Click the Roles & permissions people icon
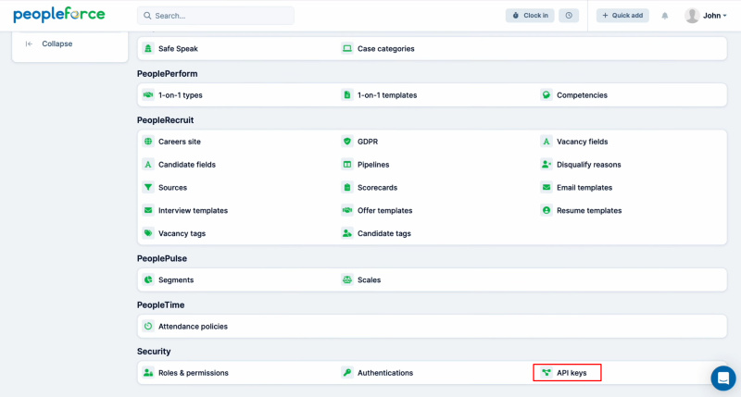This screenshot has width=741, height=397. pyautogui.click(x=148, y=373)
